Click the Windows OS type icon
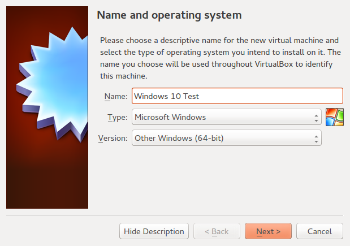The image size is (350, 246). pyautogui.click(x=334, y=117)
